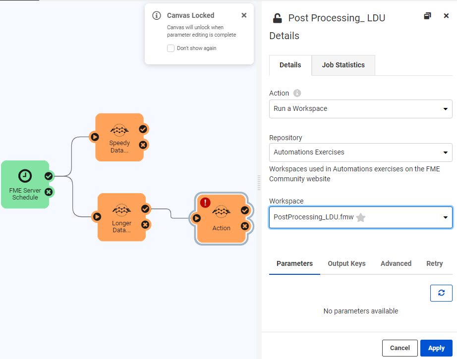Select the Output Keys tab
The image size is (457, 359).
[x=346, y=263]
